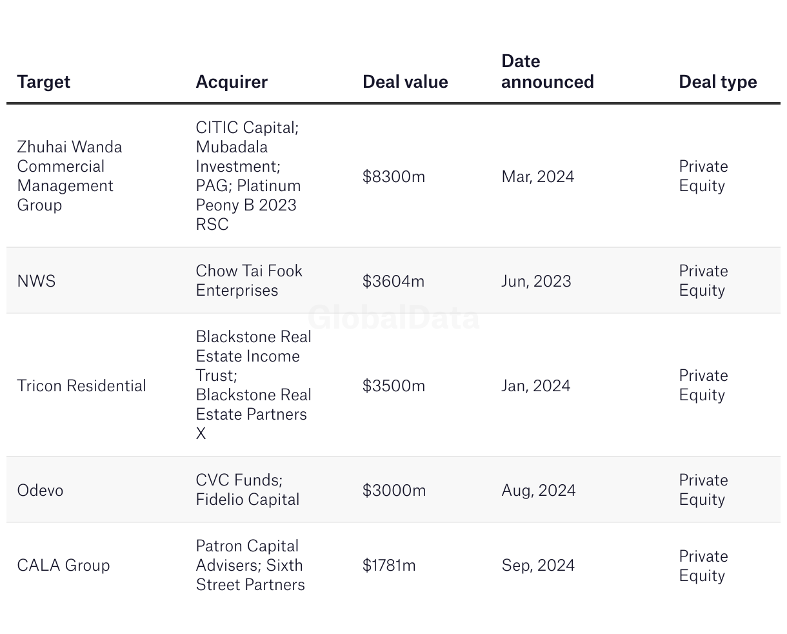Click the Date announced column header
This screenshot has width=787, height=634.
[547, 72]
